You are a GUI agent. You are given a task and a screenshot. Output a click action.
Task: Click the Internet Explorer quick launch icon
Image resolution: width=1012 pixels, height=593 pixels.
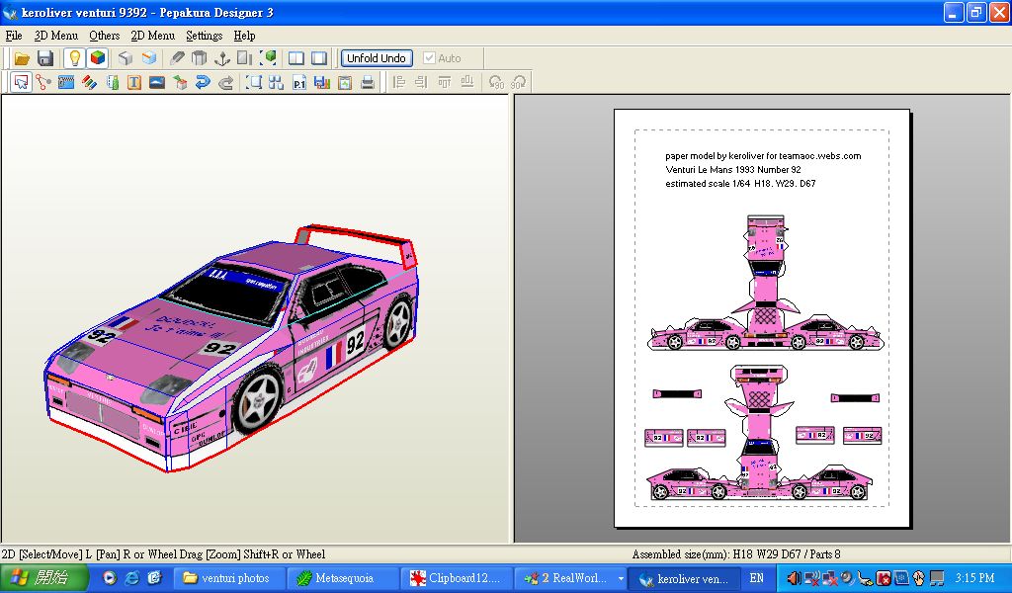(131, 578)
